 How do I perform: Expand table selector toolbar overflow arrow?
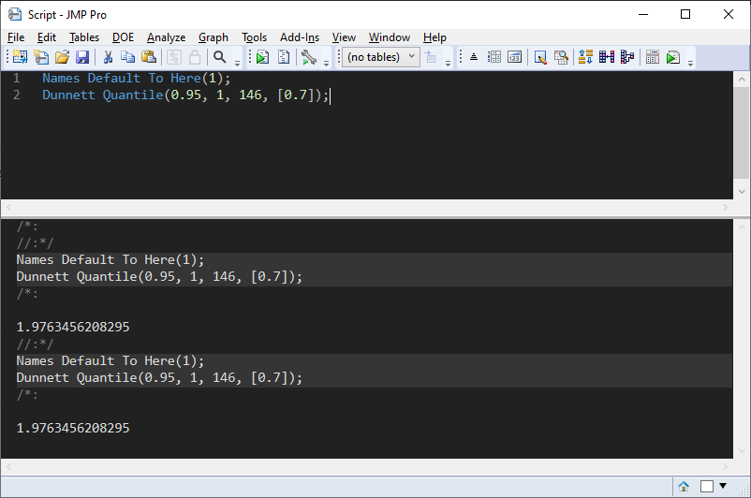coord(448,64)
